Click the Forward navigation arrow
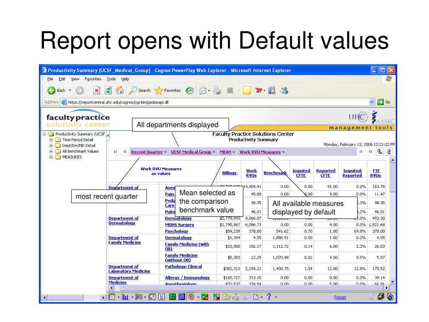This screenshot has width=429, height=322. [80, 91]
